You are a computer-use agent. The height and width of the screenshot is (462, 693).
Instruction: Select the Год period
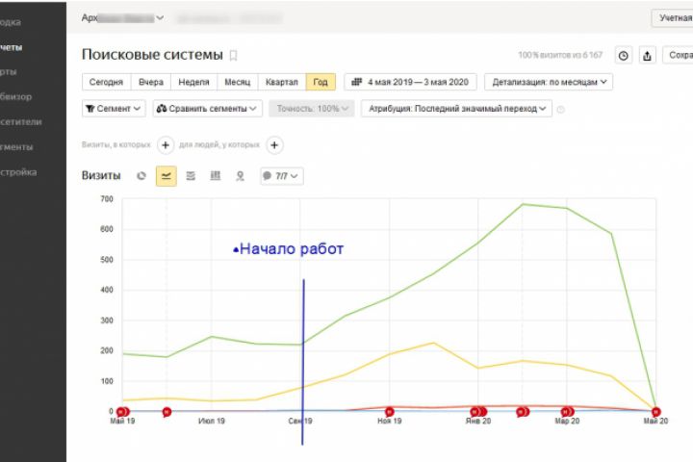tap(321, 82)
